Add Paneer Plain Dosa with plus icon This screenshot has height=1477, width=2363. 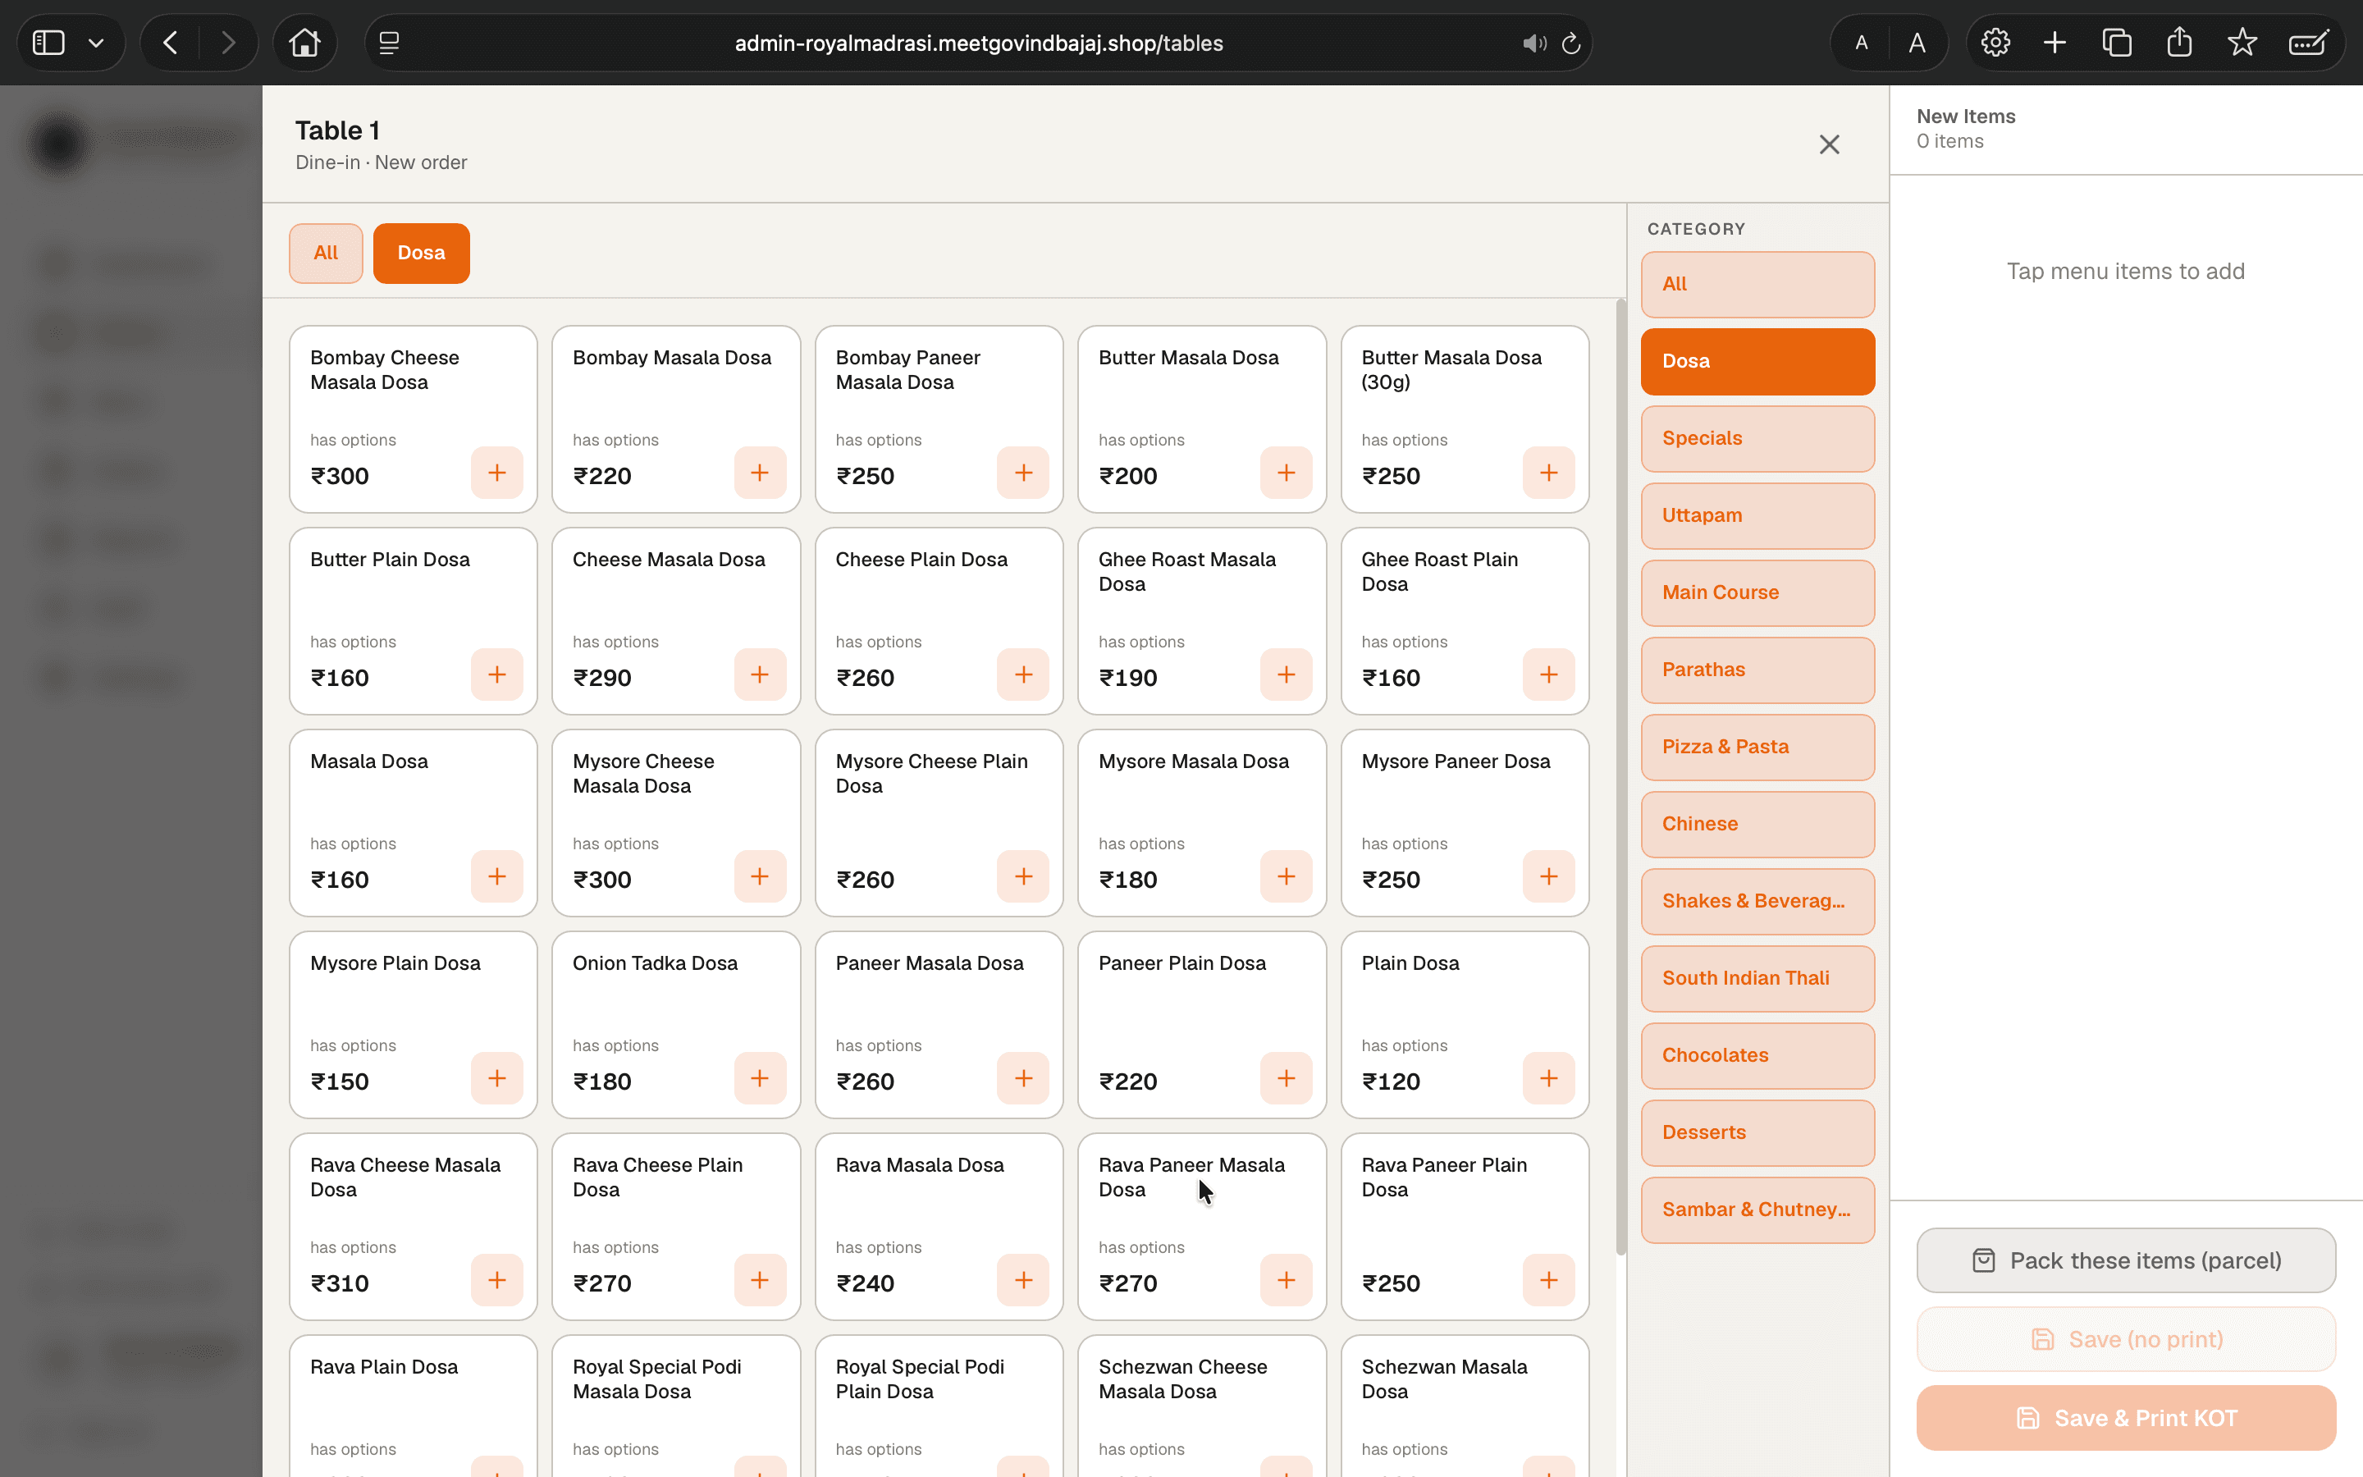1286,1078
